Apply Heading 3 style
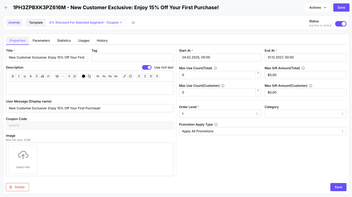The image size is (352, 197). (x=110, y=76)
